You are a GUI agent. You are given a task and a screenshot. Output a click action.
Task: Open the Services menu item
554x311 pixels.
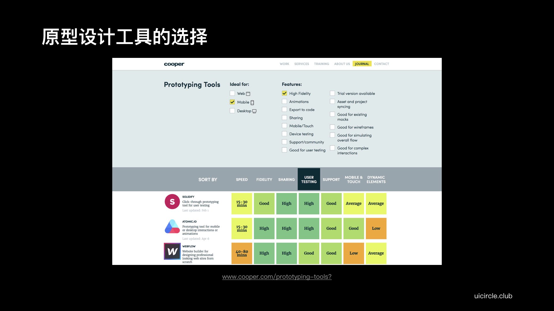pos(302,64)
